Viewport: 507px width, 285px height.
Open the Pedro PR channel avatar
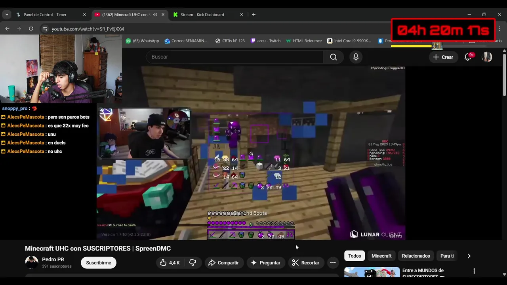click(x=32, y=262)
